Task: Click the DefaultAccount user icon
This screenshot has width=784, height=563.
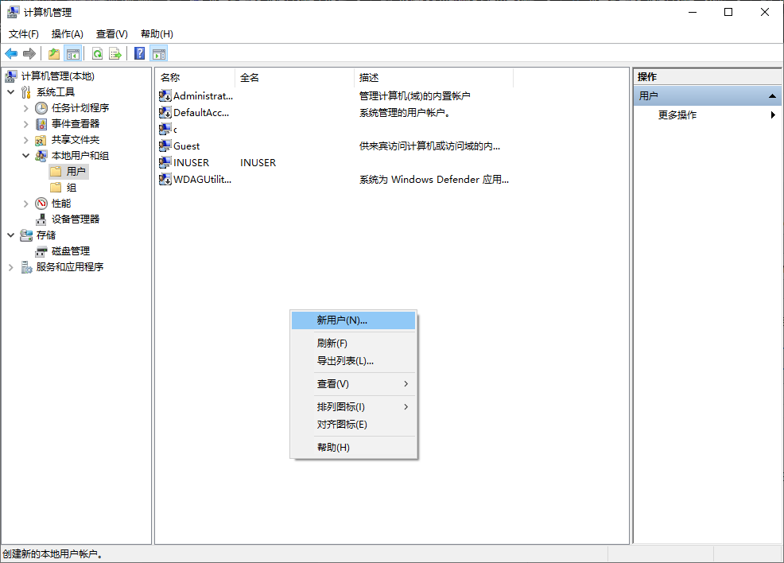Action: [x=165, y=112]
